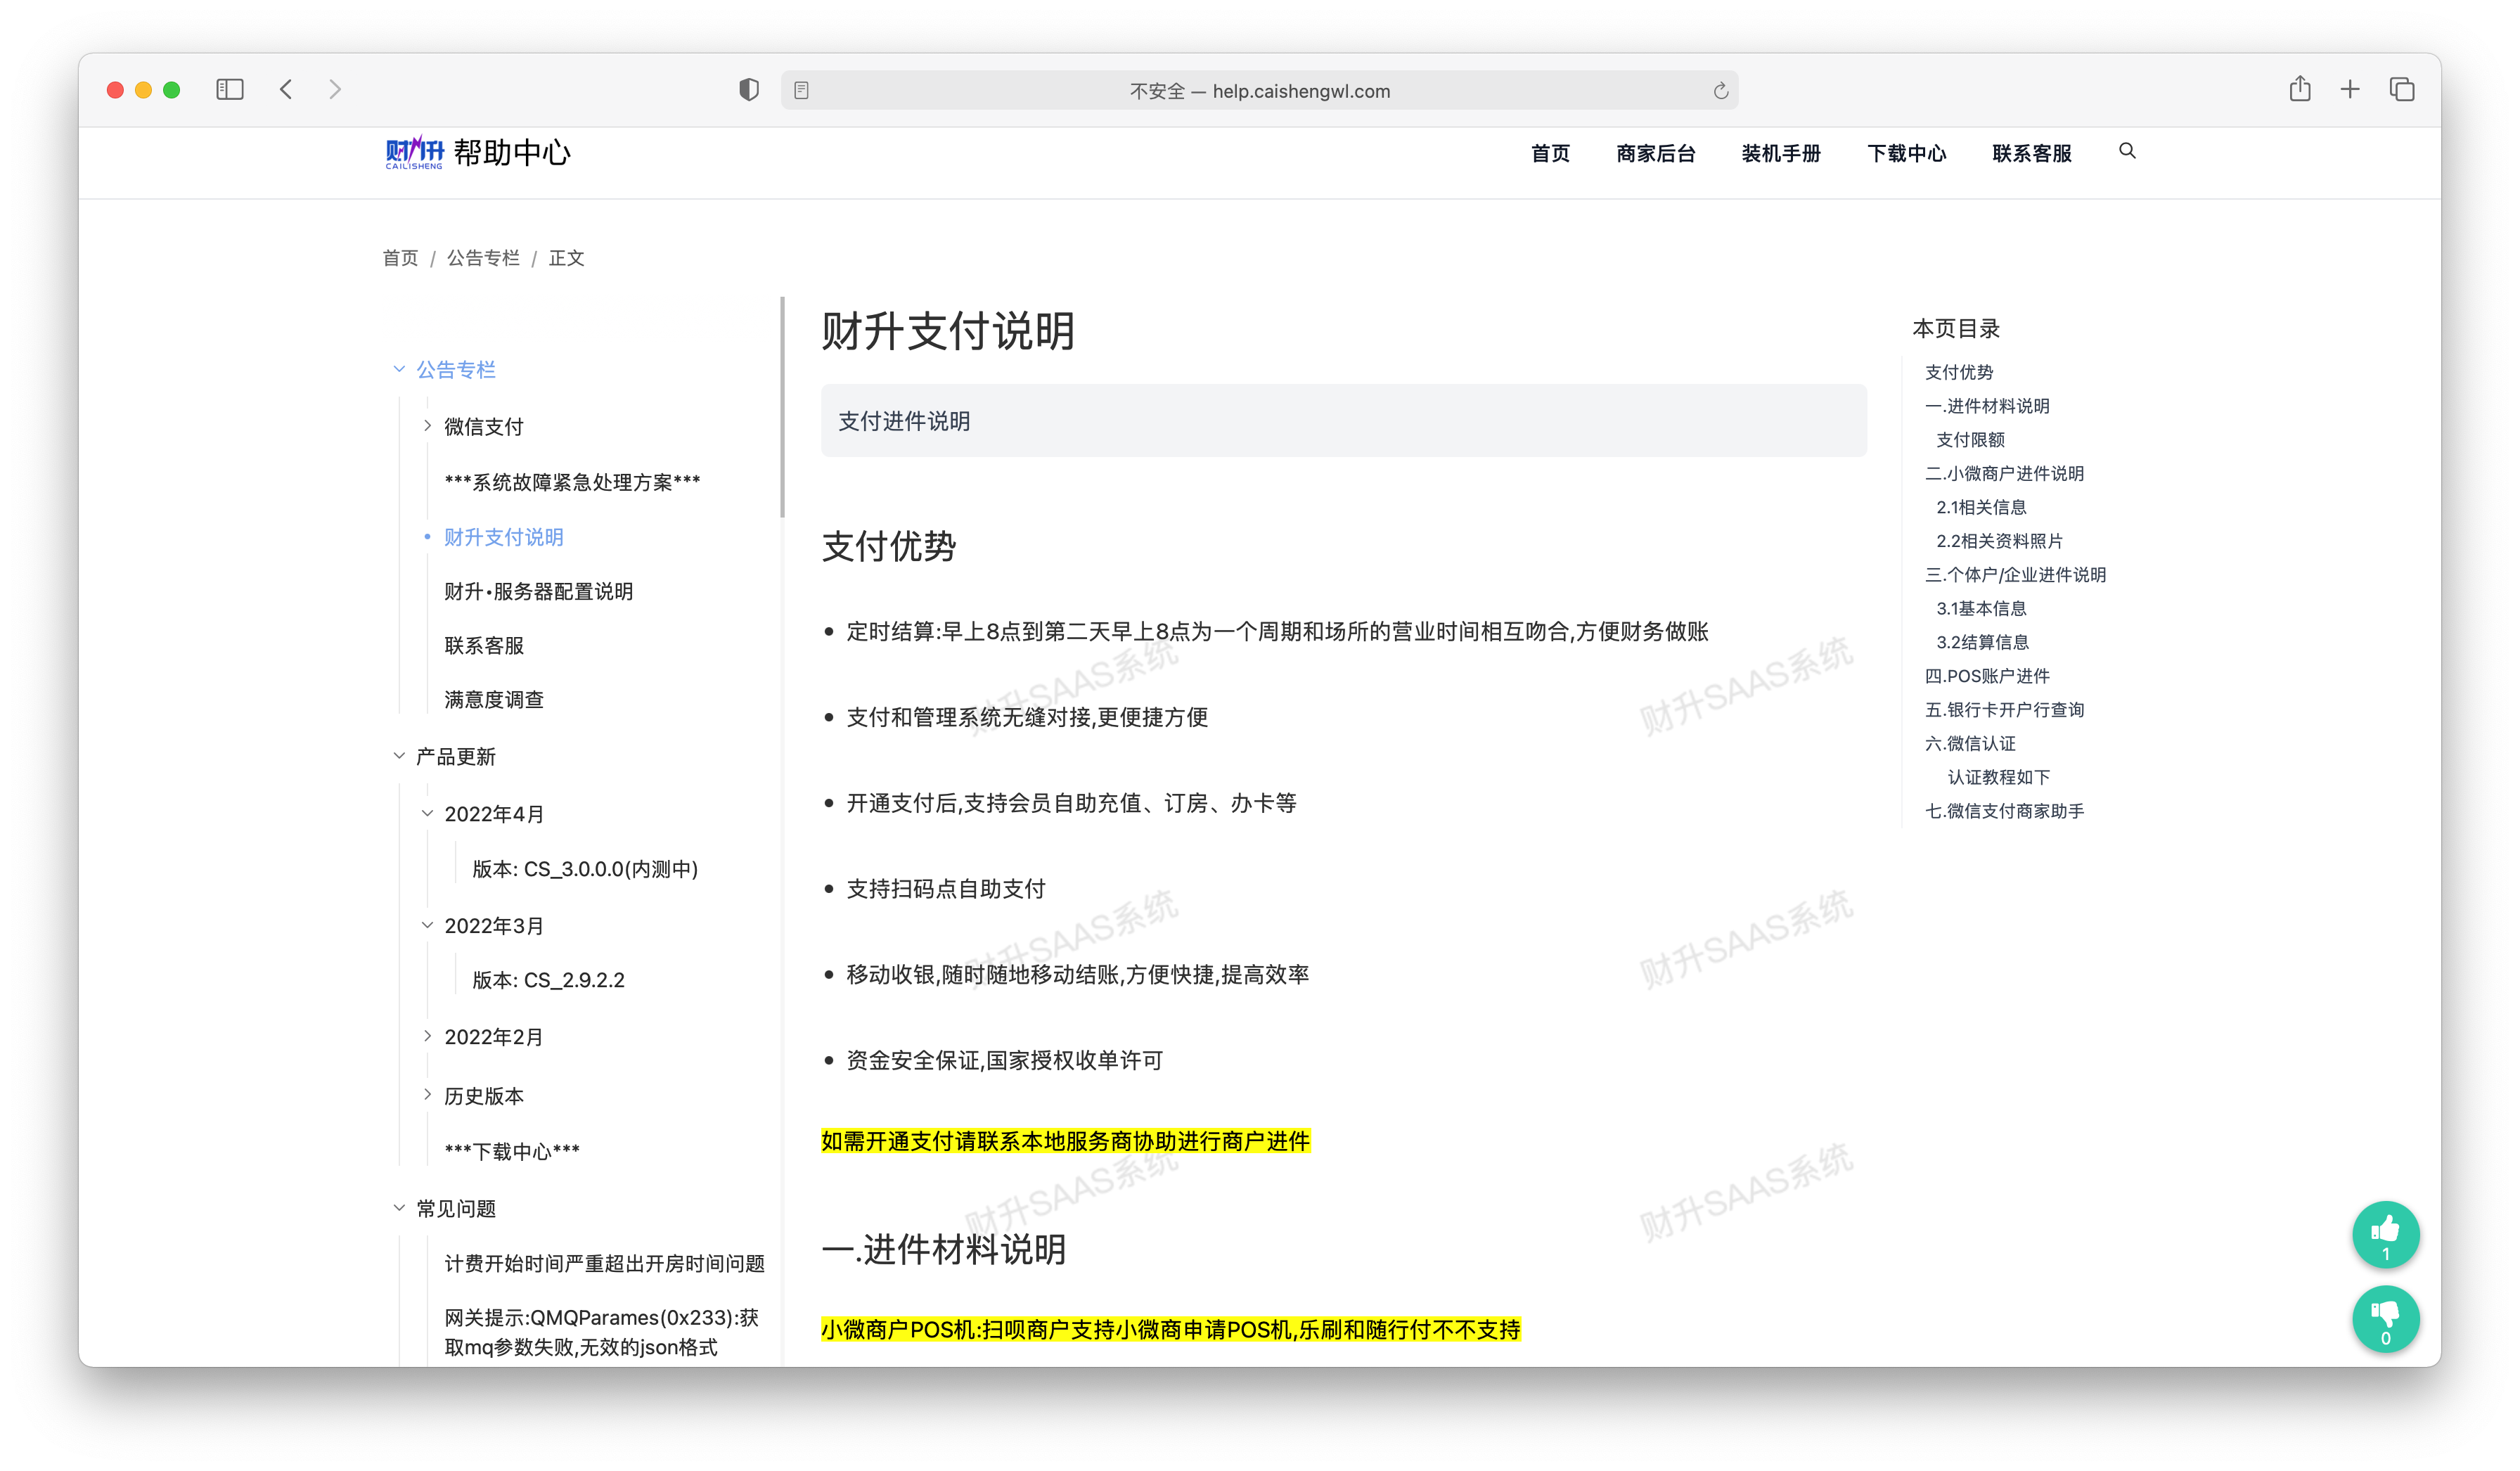
Task: Open 联系客服 in top navigation
Action: coord(2032,153)
